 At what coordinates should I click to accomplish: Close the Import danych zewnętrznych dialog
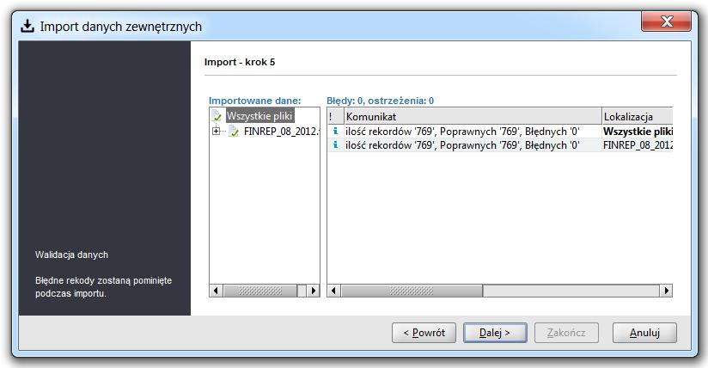click(x=666, y=21)
